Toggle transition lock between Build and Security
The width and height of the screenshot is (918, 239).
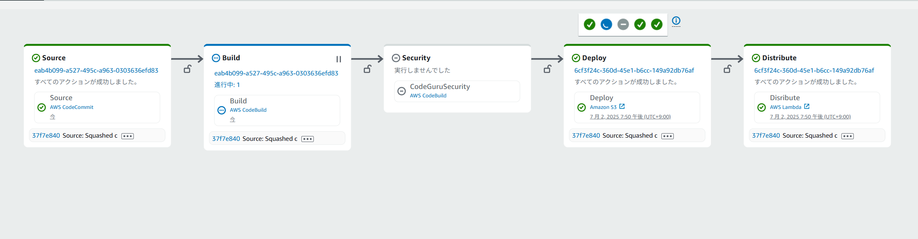point(367,69)
